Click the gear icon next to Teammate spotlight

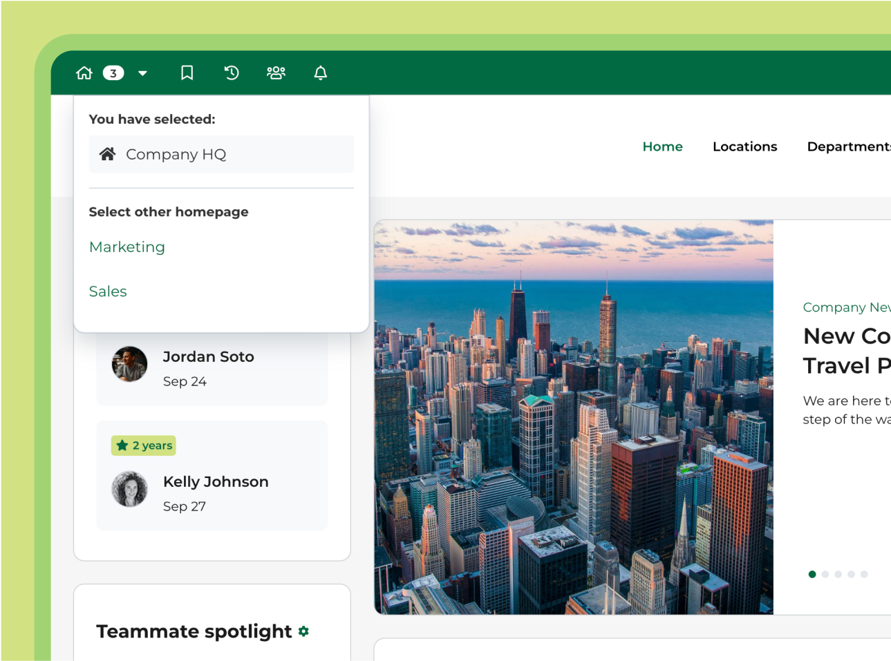click(x=303, y=631)
